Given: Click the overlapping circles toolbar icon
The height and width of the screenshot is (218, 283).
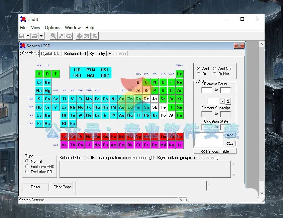Looking at the screenshot, I should pyautogui.click(x=69, y=36).
